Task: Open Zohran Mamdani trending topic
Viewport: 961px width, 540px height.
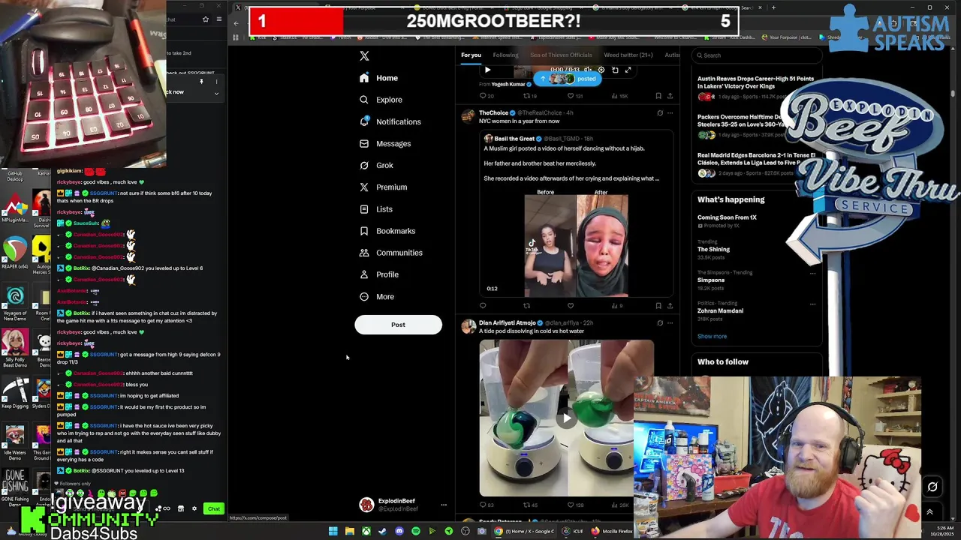Action: click(720, 310)
